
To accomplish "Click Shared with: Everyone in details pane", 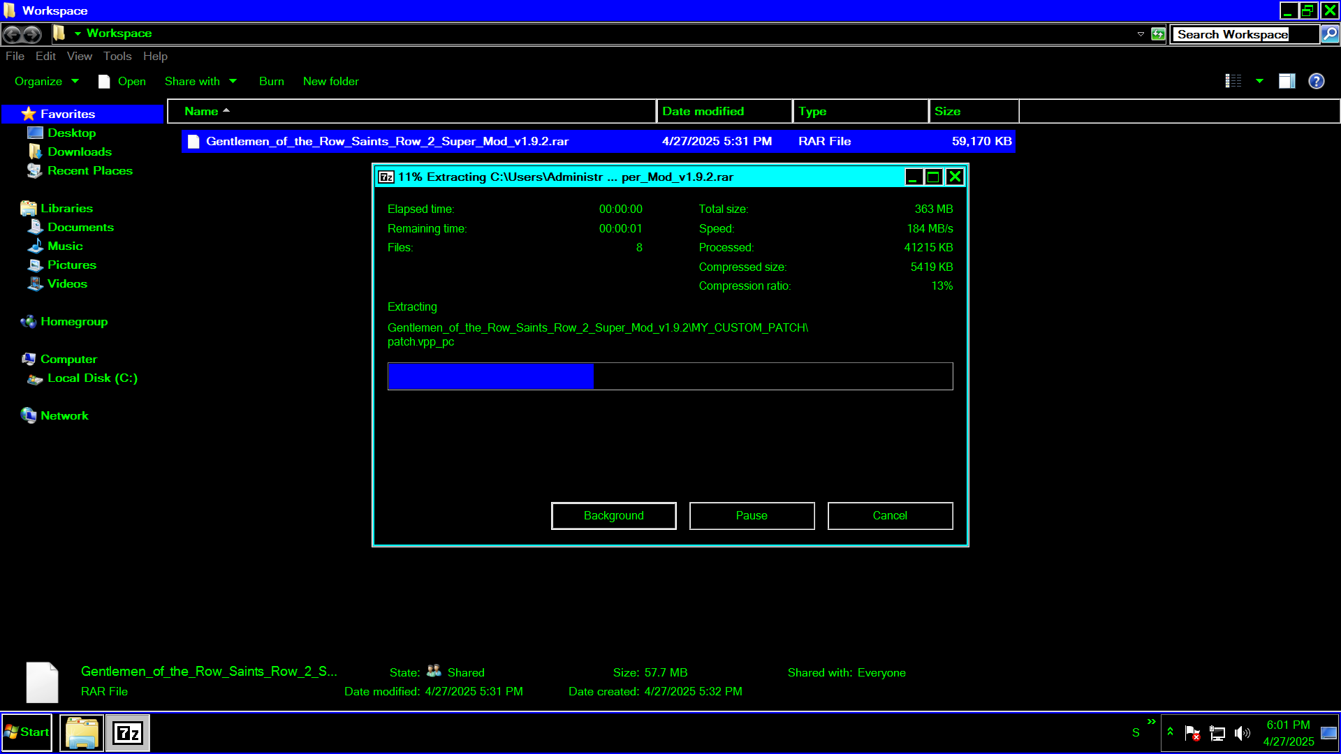I will point(847,673).
